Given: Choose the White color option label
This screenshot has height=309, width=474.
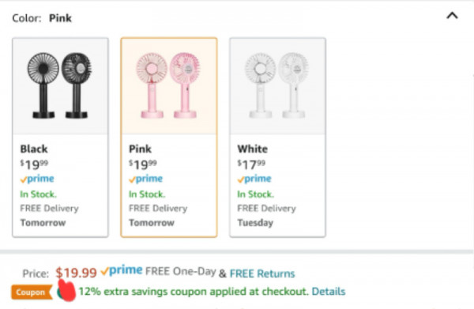Looking at the screenshot, I should 253,149.
